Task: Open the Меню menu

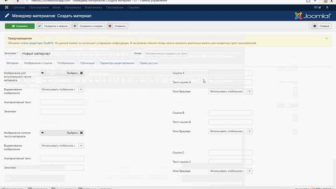Action: 57,7
